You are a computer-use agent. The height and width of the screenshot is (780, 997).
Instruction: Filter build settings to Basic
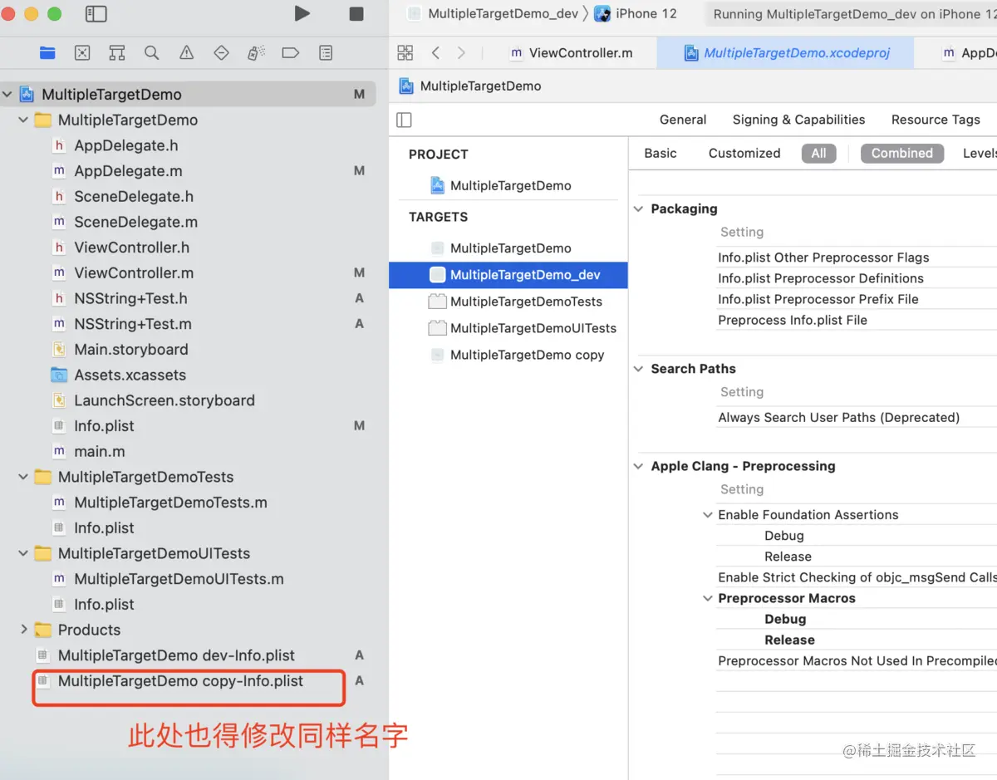(x=661, y=153)
